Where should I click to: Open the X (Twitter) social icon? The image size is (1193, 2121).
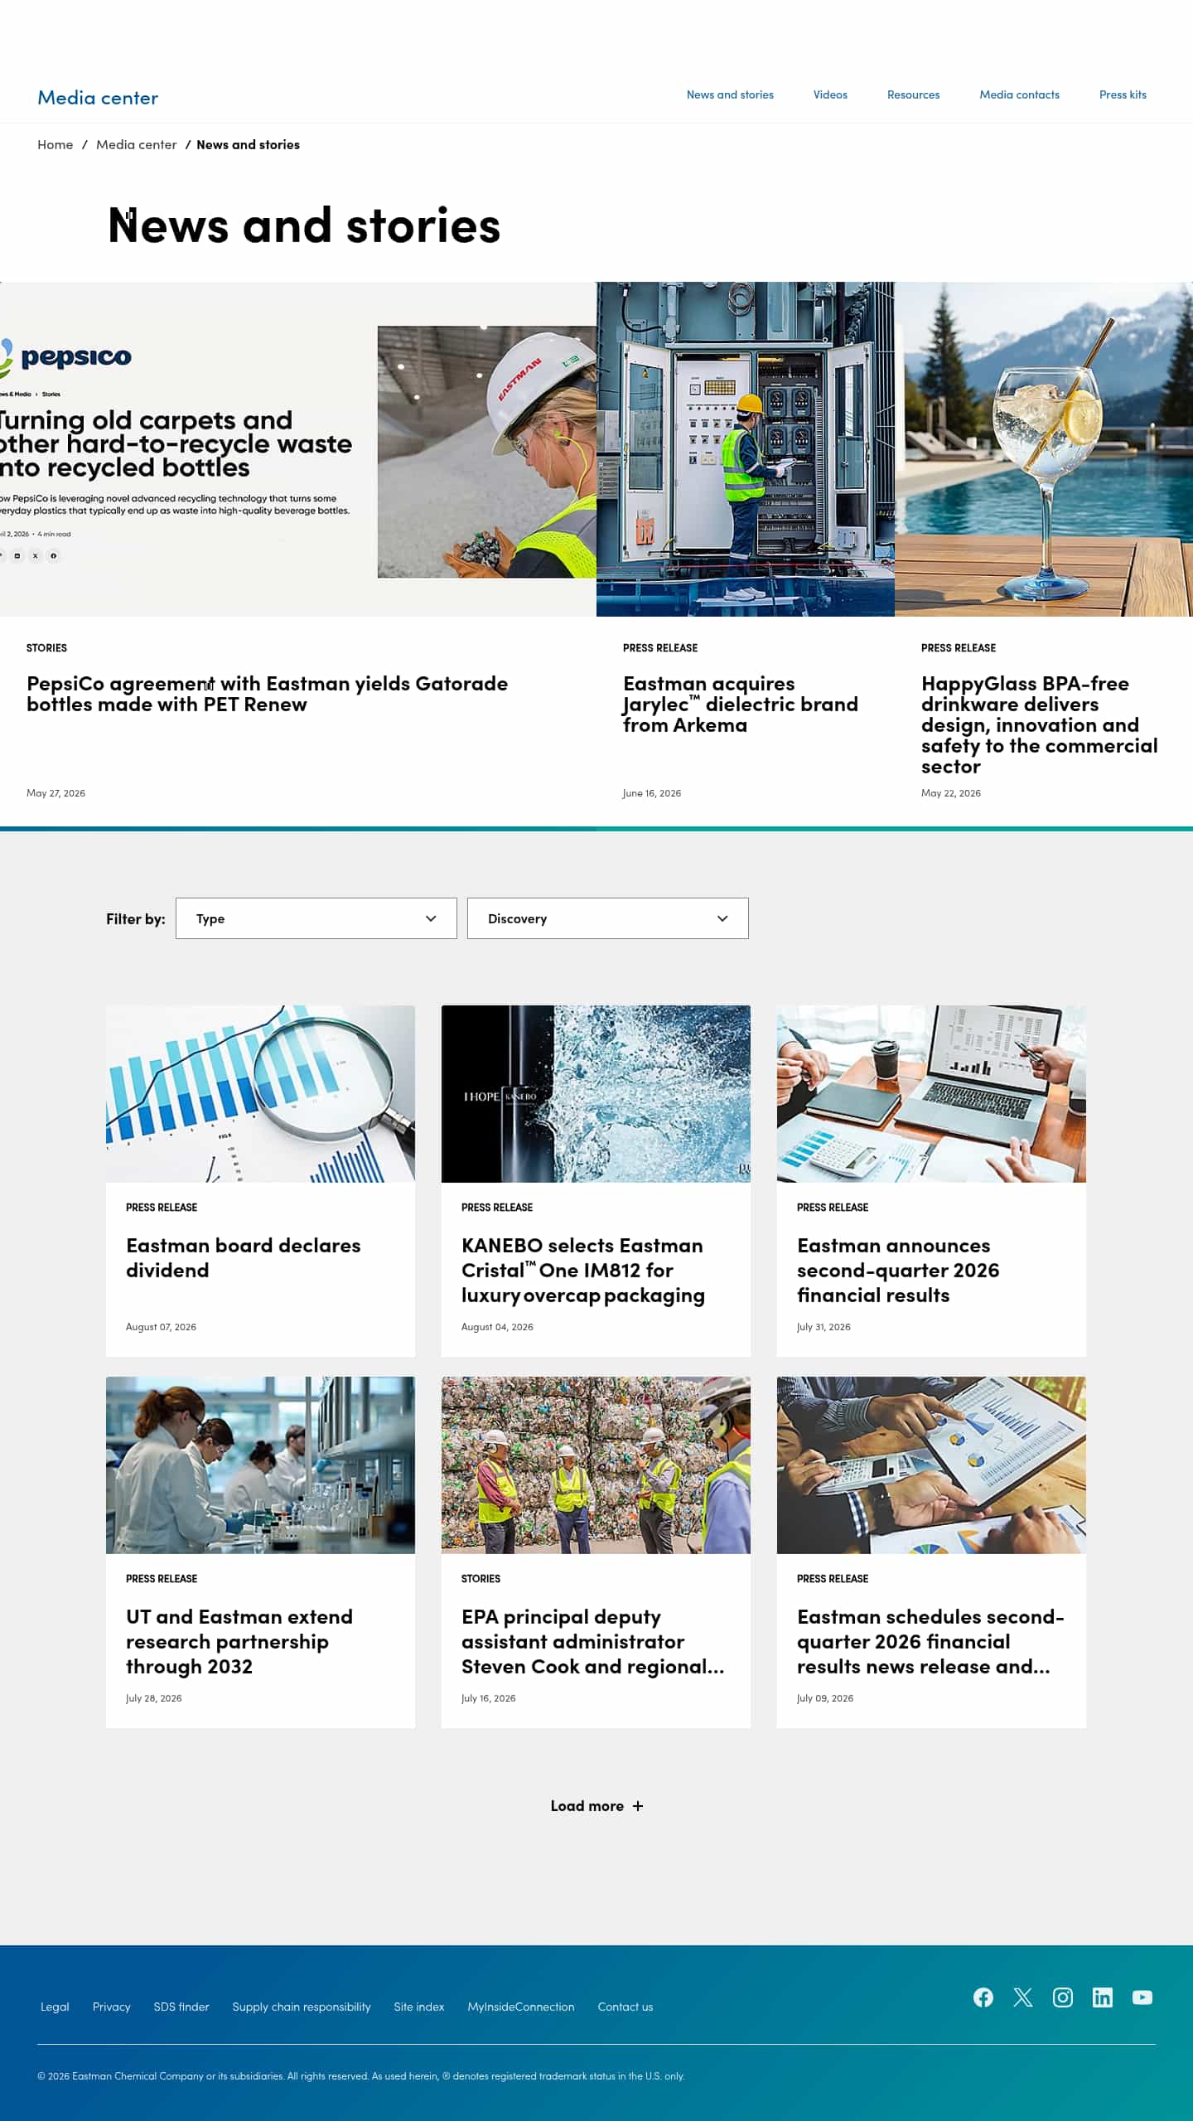click(x=1023, y=1998)
